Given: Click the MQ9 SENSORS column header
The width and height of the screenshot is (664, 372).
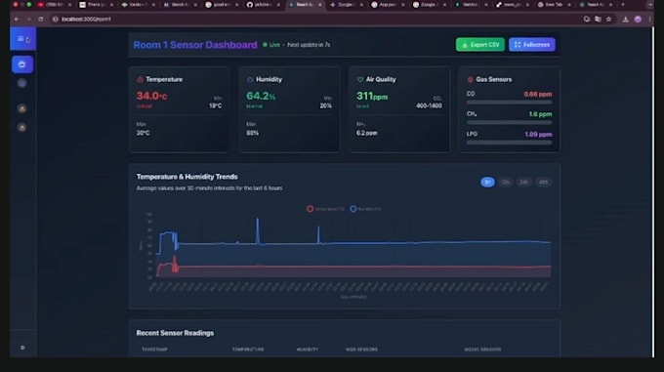Looking at the screenshot, I should (x=361, y=350).
